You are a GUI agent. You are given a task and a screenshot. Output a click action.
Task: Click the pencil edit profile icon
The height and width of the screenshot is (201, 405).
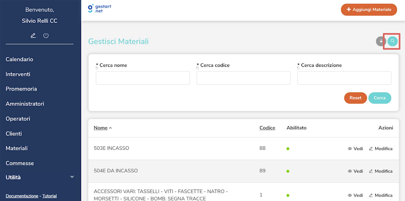click(x=33, y=35)
